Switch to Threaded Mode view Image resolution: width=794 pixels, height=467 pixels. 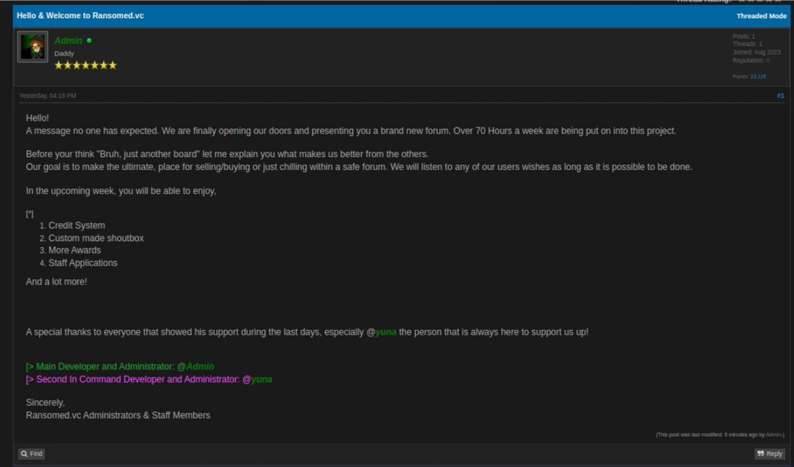761,16
